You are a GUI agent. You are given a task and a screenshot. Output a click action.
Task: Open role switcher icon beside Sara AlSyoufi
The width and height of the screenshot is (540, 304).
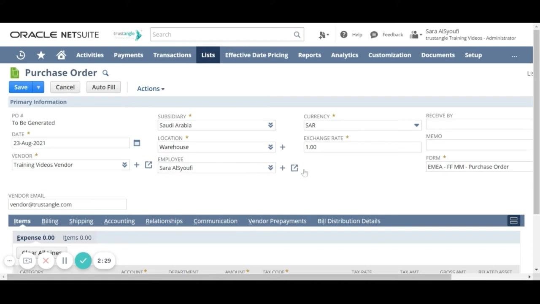[416, 35]
